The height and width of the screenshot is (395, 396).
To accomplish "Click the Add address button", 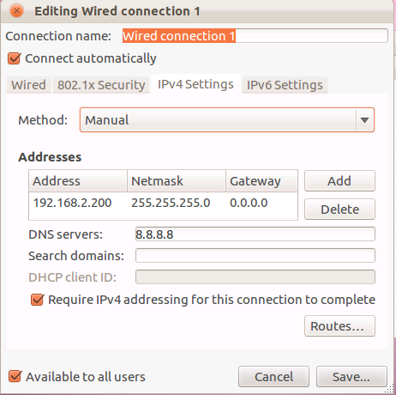I will pyautogui.click(x=339, y=181).
